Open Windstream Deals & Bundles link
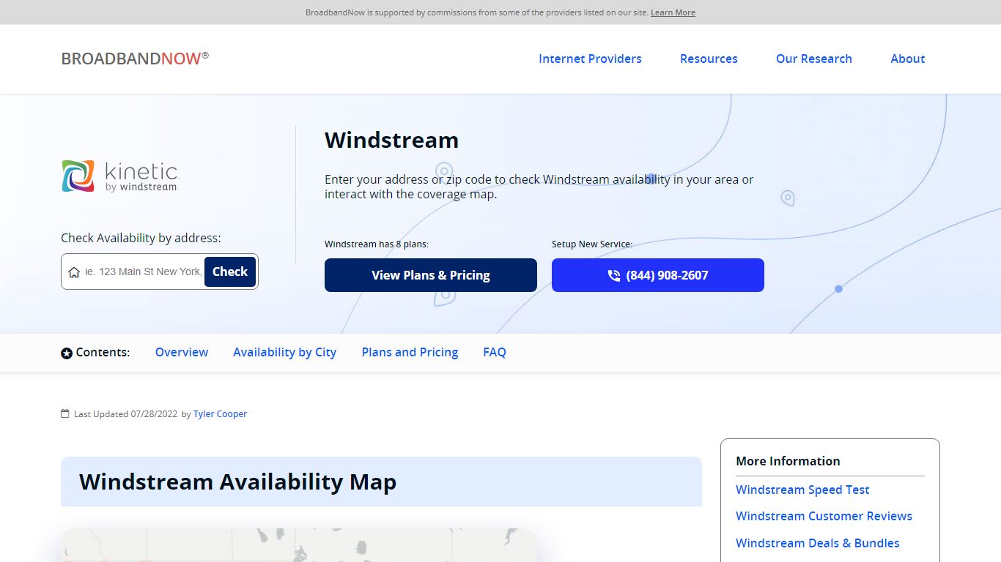The width and height of the screenshot is (1001, 562). coord(817,543)
